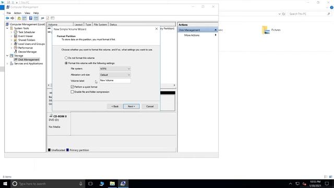Open the Action menu
This screenshot has height=188, width=334.
17,13
